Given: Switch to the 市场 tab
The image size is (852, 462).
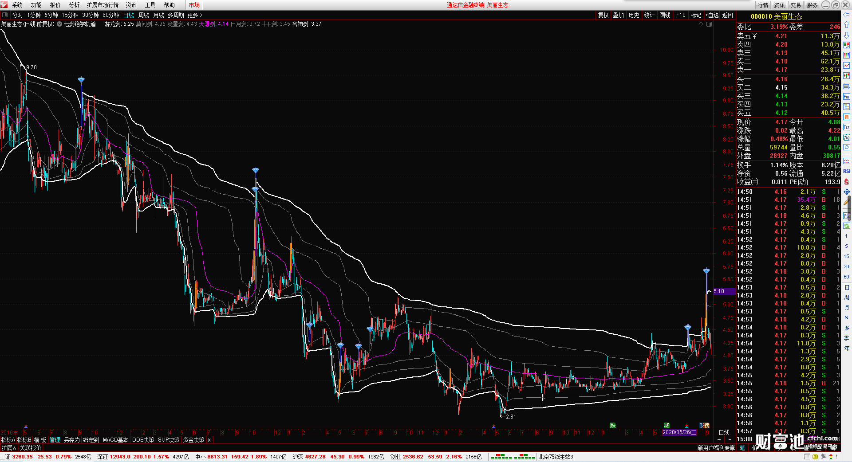Looking at the screenshot, I should (x=194, y=5).
